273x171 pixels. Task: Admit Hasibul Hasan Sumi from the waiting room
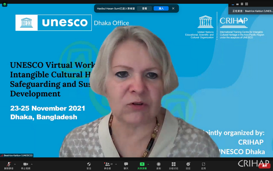click(x=161, y=8)
